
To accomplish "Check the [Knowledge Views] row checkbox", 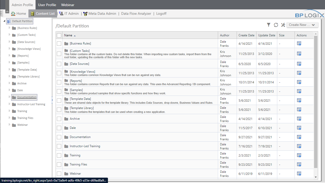I will 59,73.
